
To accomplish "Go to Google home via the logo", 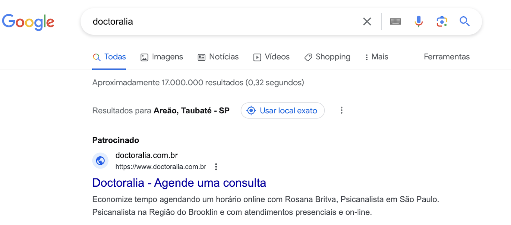I will (x=28, y=22).
